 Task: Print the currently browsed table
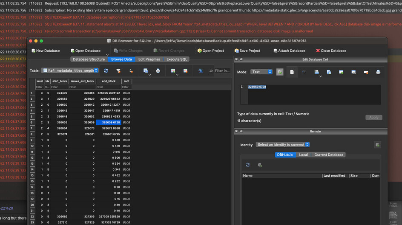pyautogui.click(x=158, y=71)
